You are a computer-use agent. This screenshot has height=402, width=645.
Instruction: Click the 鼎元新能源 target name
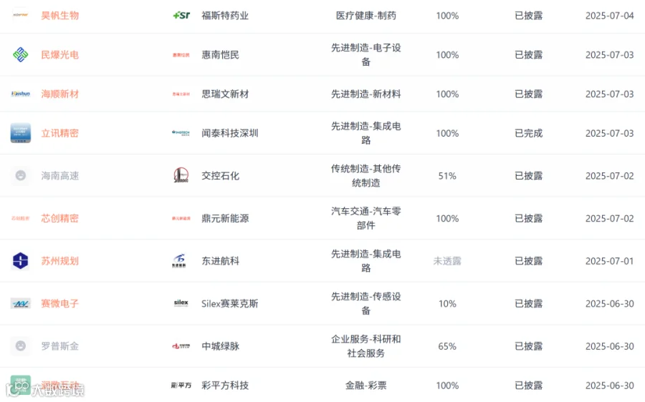[x=225, y=218]
